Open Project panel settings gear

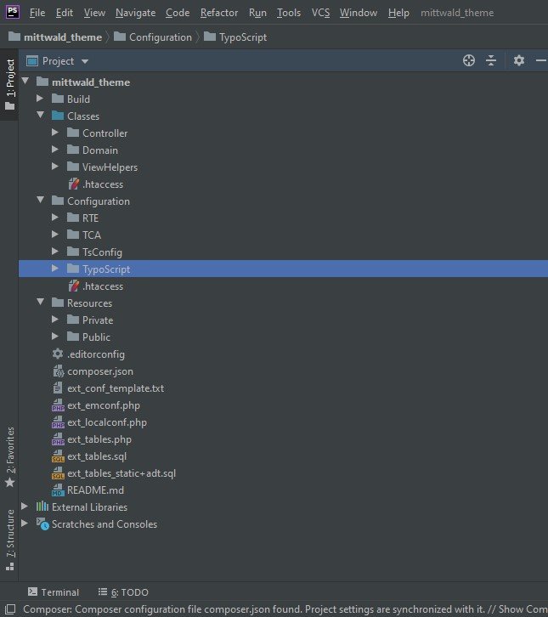519,60
